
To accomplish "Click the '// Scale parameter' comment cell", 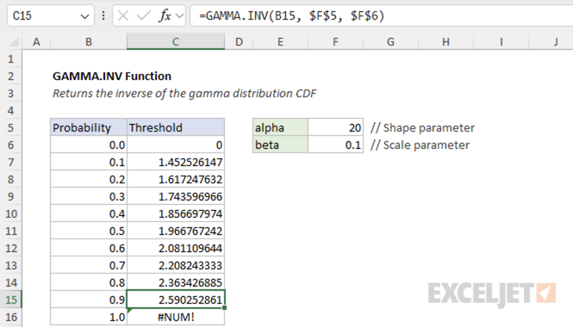I will (420, 145).
